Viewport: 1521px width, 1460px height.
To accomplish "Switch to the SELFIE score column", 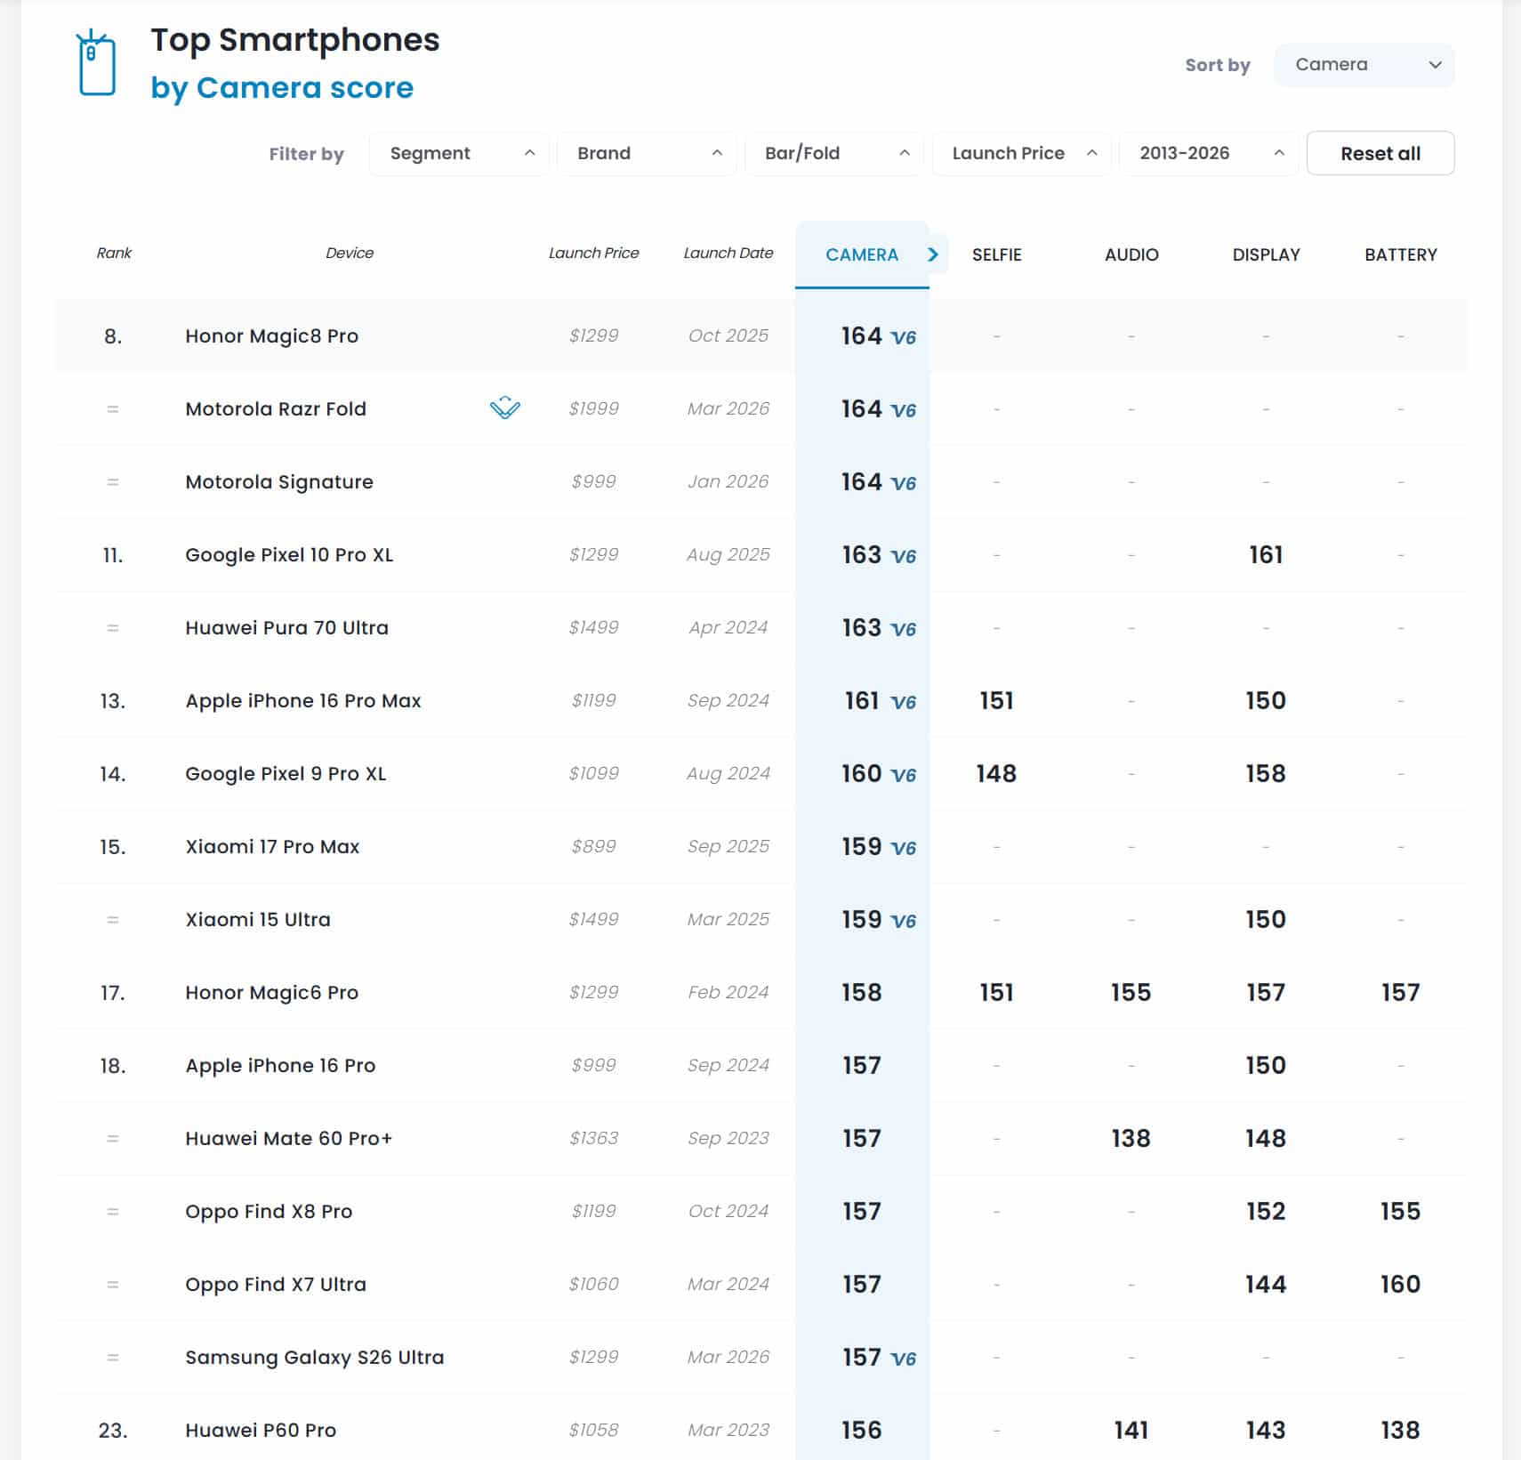I will pyautogui.click(x=996, y=254).
